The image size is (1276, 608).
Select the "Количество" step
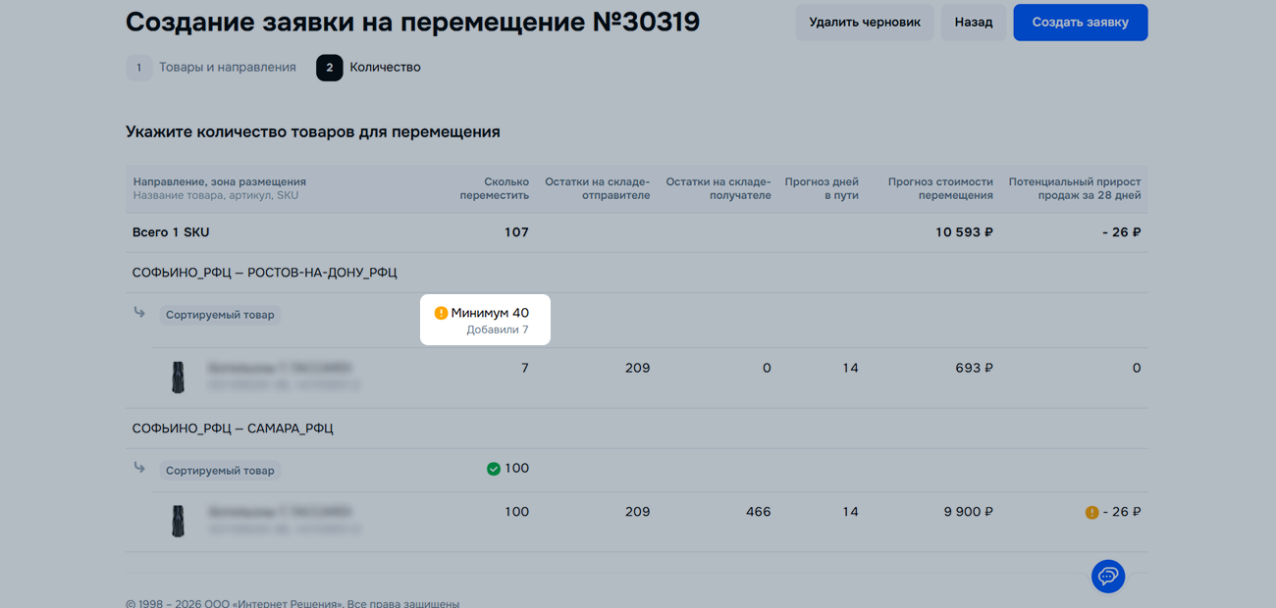385,68
